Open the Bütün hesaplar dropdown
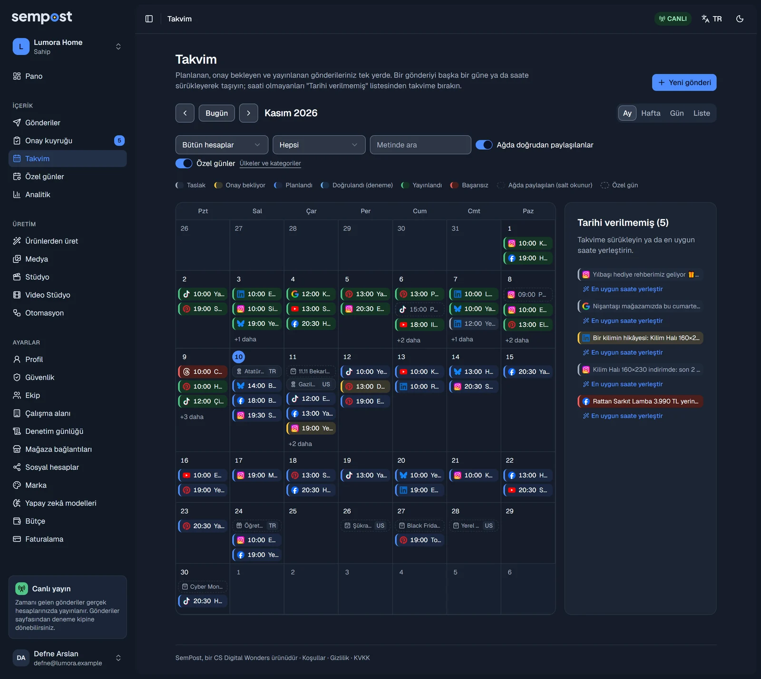Viewport: 761px width, 679px height. (222, 145)
